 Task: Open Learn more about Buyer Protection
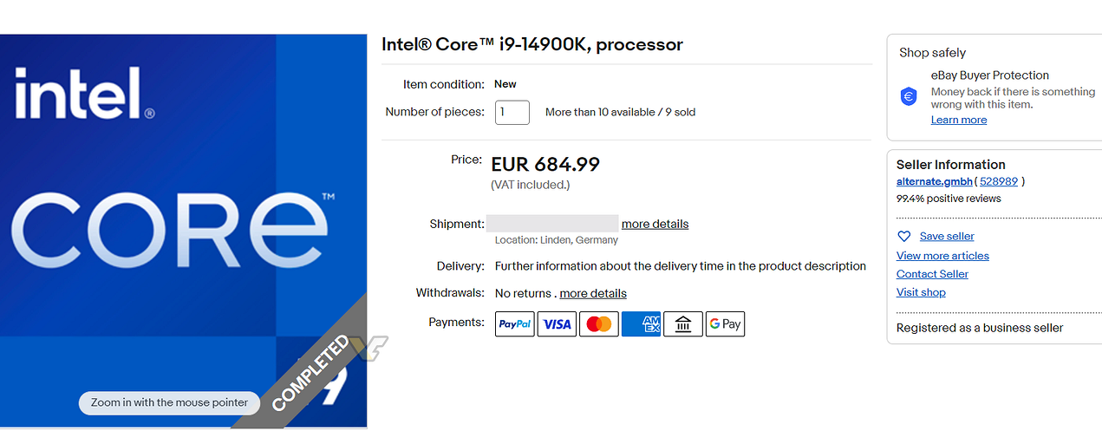pos(958,120)
